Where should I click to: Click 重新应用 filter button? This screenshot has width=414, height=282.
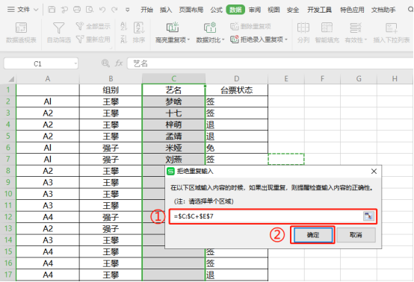coord(93,40)
